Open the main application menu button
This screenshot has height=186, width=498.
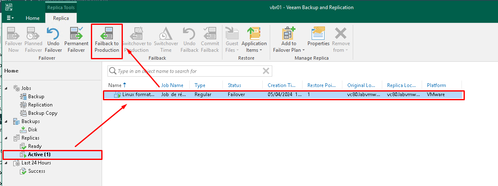coord(10,18)
